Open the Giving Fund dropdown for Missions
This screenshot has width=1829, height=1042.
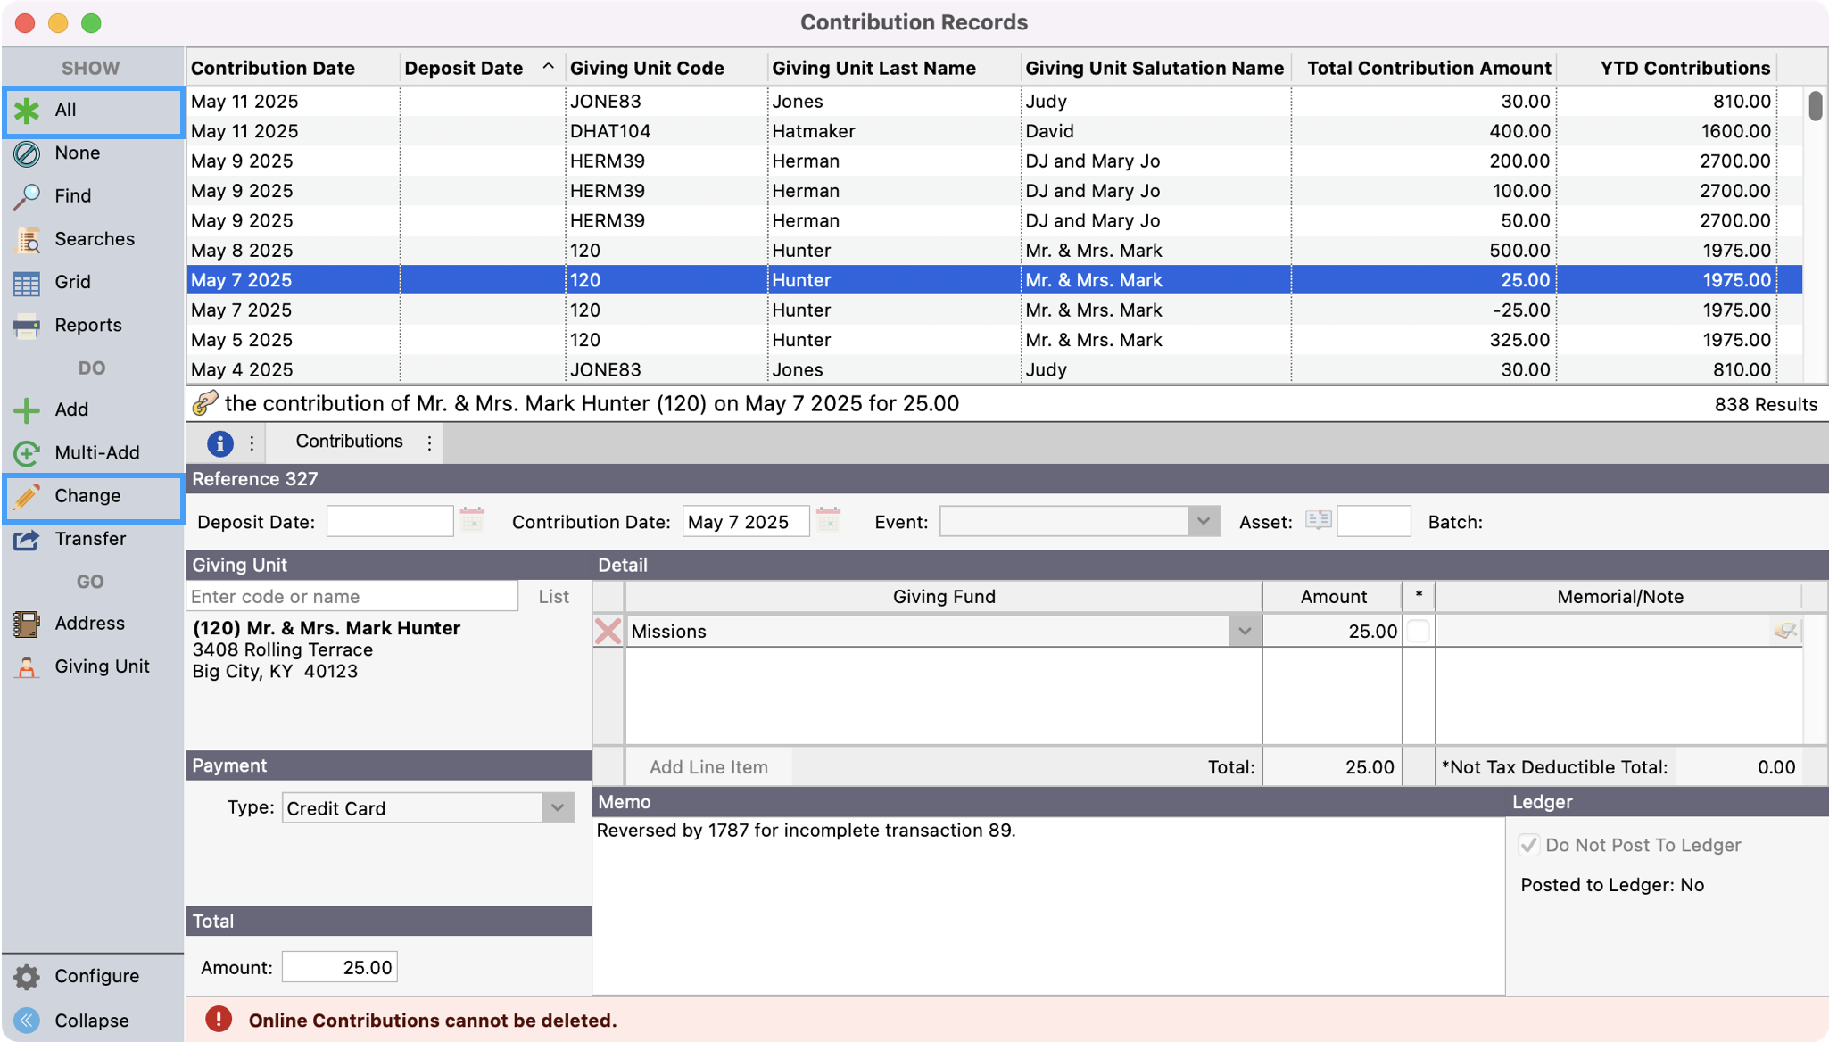tap(1245, 631)
